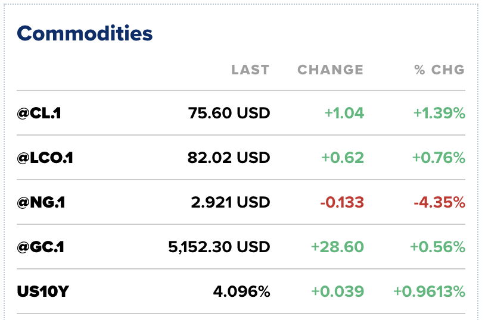The width and height of the screenshot is (485, 320).
Task: Click the +1.04 change value
Action: pos(344,113)
